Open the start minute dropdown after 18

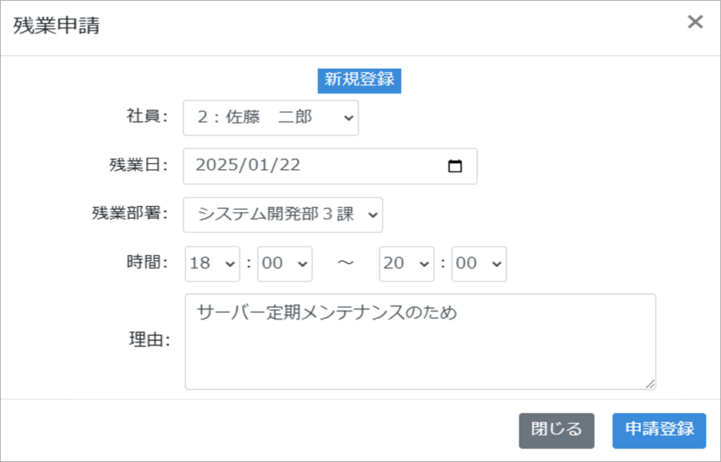tap(285, 264)
